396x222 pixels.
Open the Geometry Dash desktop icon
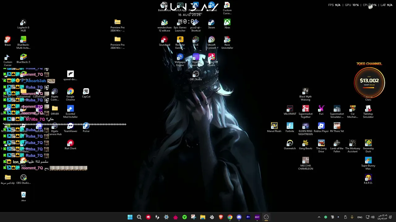click(368, 146)
